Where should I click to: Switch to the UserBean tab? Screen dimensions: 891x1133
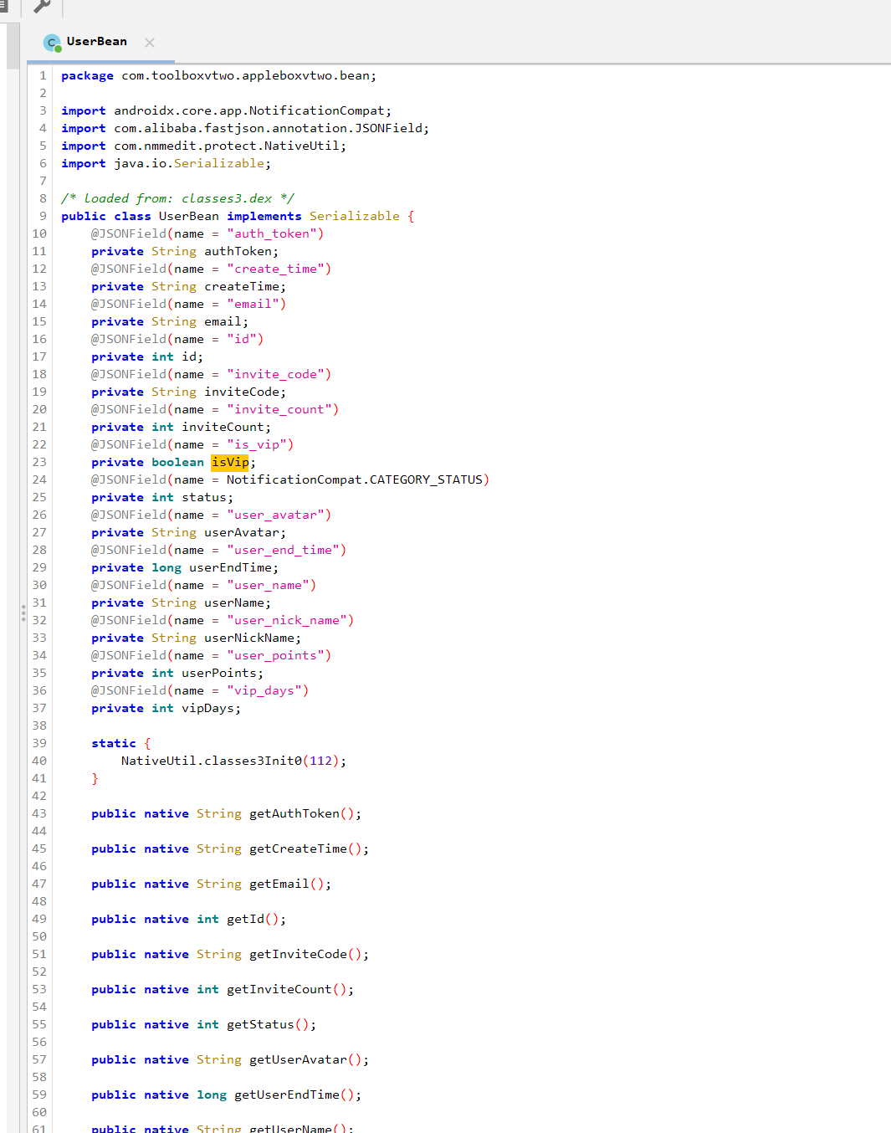pyautogui.click(x=96, y=42)
